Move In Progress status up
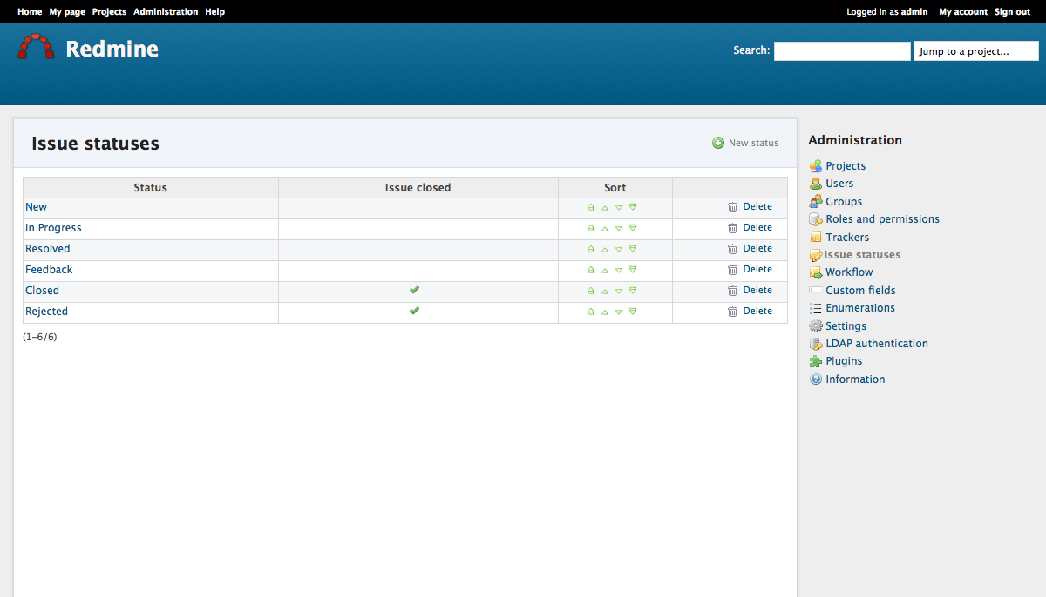Viewport: 1046px width, 597px height. pos(605,228)
